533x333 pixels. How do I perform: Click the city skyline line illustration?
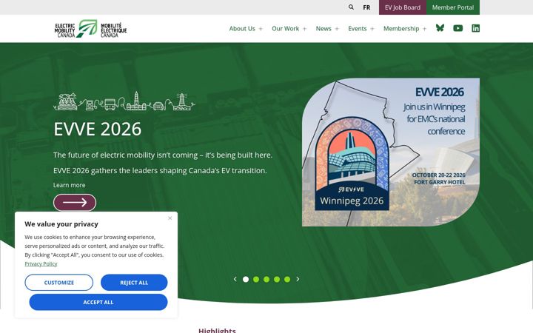coord(124,101)
